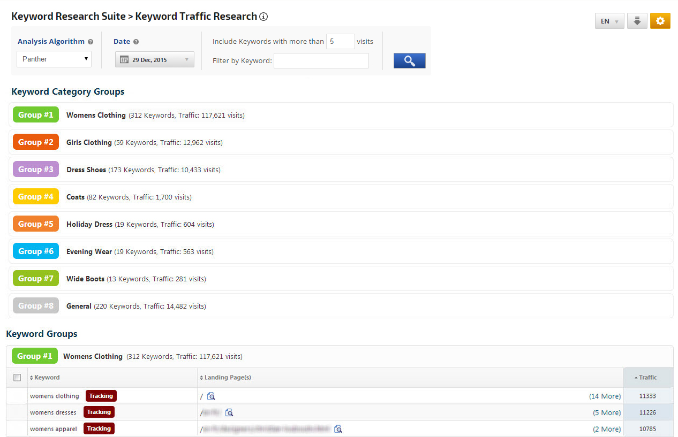This screenshot has width=678, height=437.
Task: Click info icon beside Keyword Traffic Research title
Action: tap(263, 17)
